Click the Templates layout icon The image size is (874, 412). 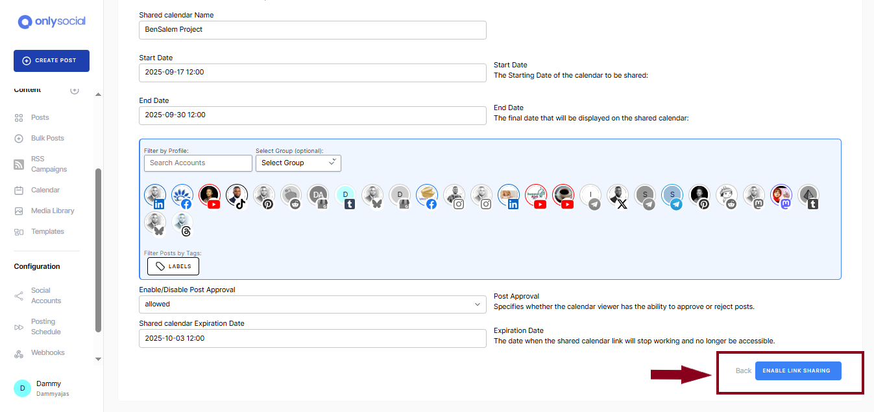[x=19, y=232]
